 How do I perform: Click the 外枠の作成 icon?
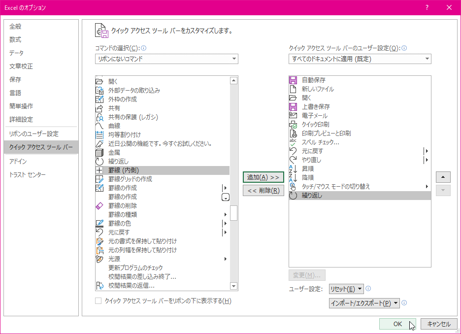click(99, 99)
